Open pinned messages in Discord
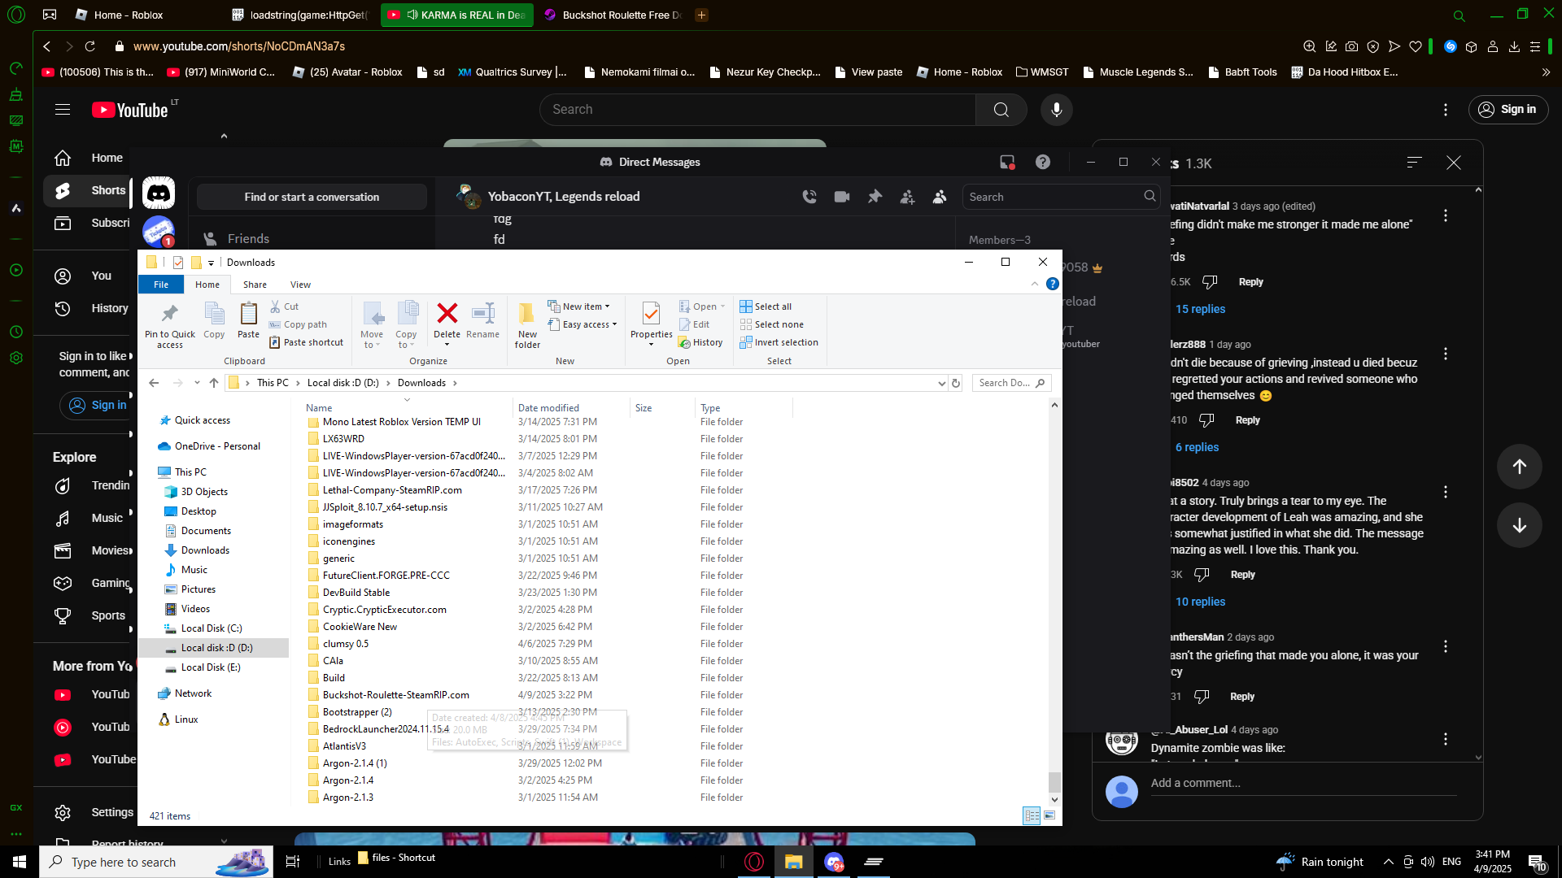1562x878 pixels. 875,197
